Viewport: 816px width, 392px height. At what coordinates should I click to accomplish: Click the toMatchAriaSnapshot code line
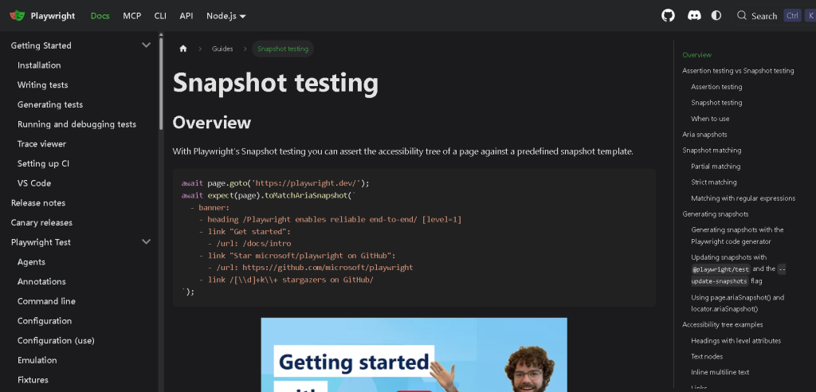269,195
